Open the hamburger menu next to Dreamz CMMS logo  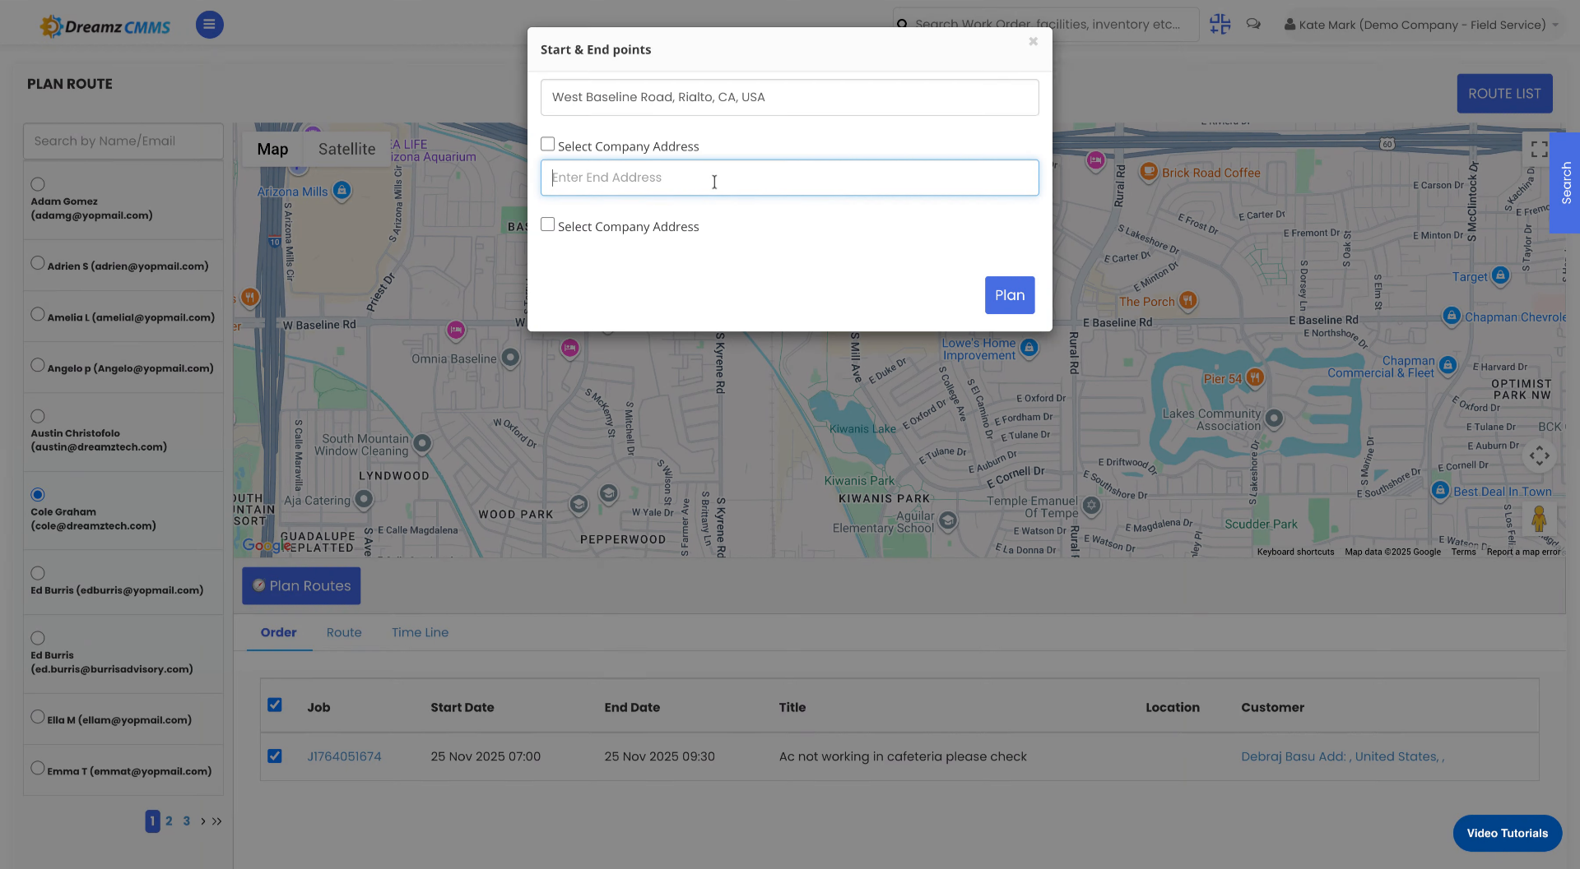[x=209, y=25]
